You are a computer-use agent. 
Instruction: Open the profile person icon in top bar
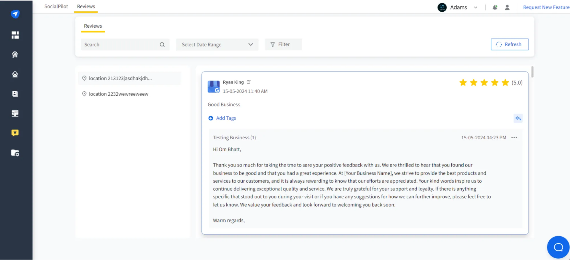[507, 7]
